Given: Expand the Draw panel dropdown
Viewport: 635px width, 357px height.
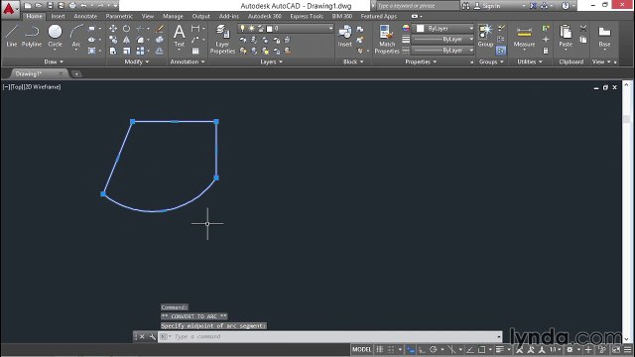Looking at the screenshot, I should 54,61.
